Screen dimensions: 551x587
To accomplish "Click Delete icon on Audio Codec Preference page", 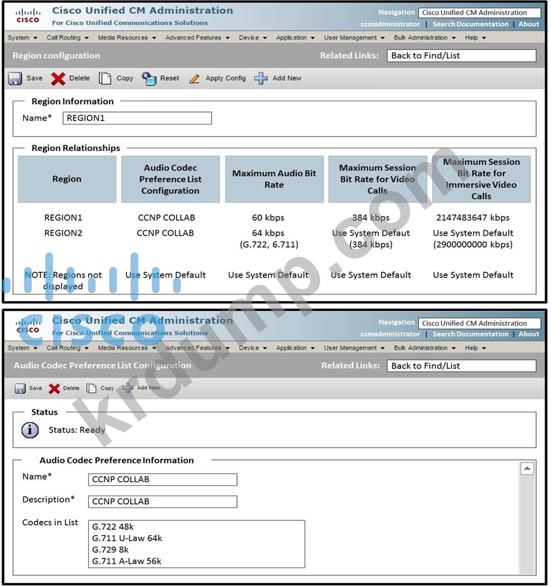I will 54,389.
